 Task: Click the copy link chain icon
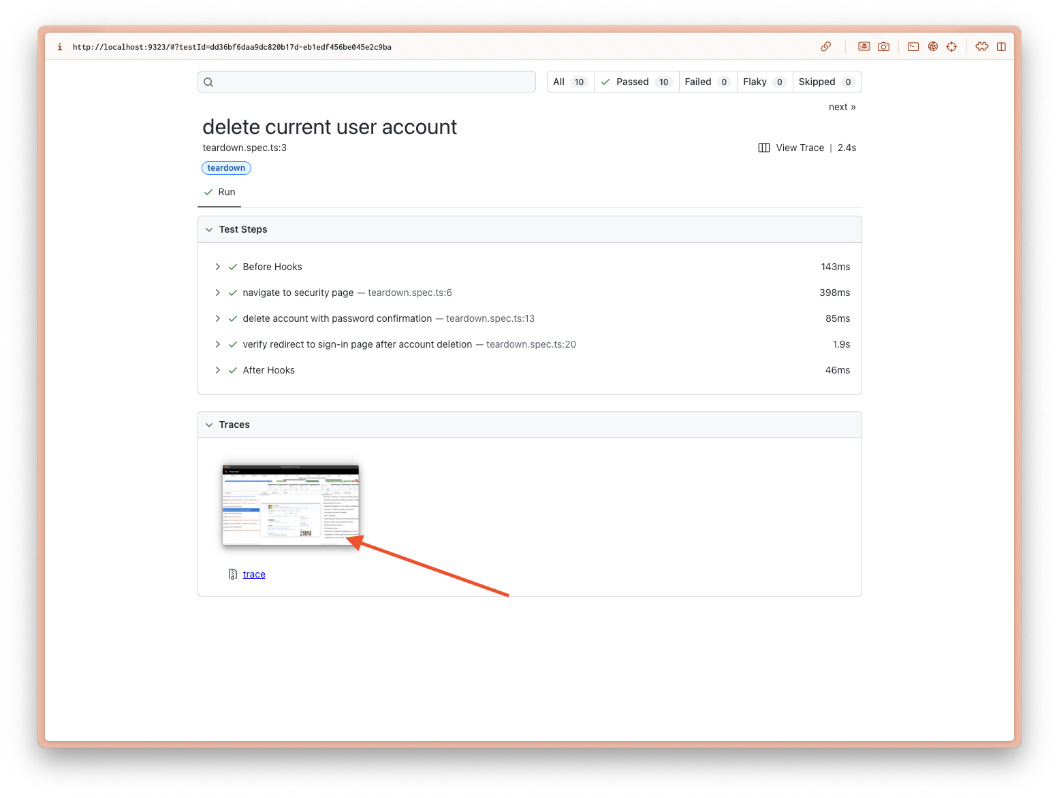[x=825, y=47]
